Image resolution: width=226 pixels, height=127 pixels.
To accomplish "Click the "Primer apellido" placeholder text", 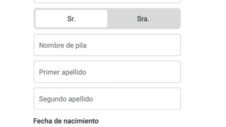I will coord(63,72).
